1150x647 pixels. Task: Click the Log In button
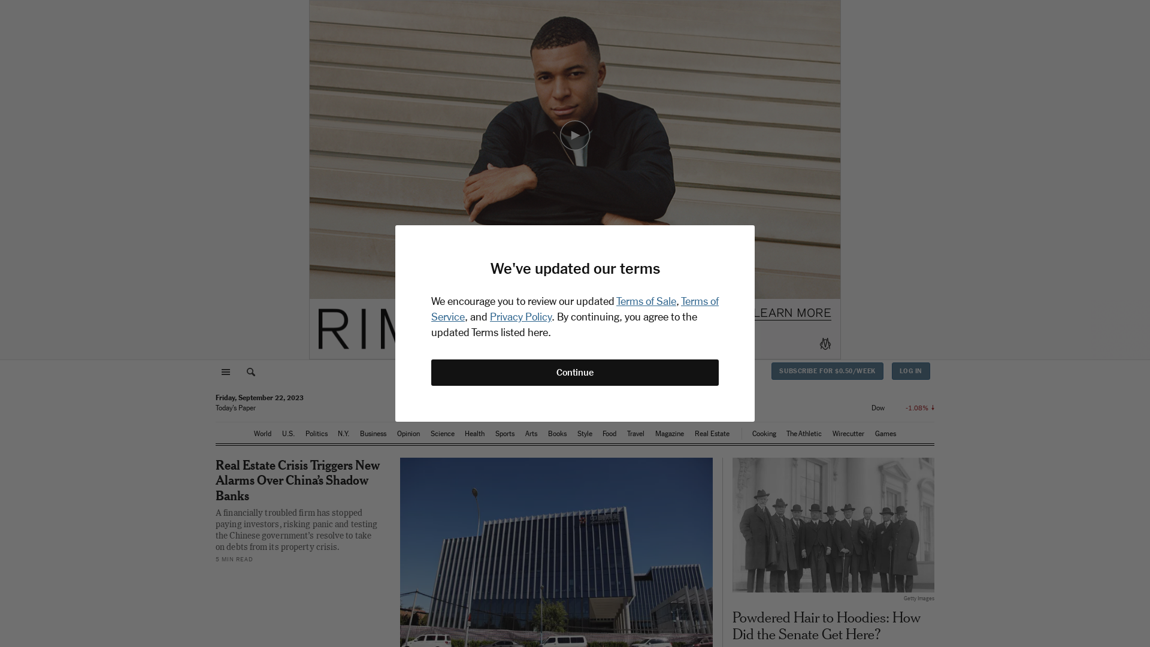[x=910, y=371]
